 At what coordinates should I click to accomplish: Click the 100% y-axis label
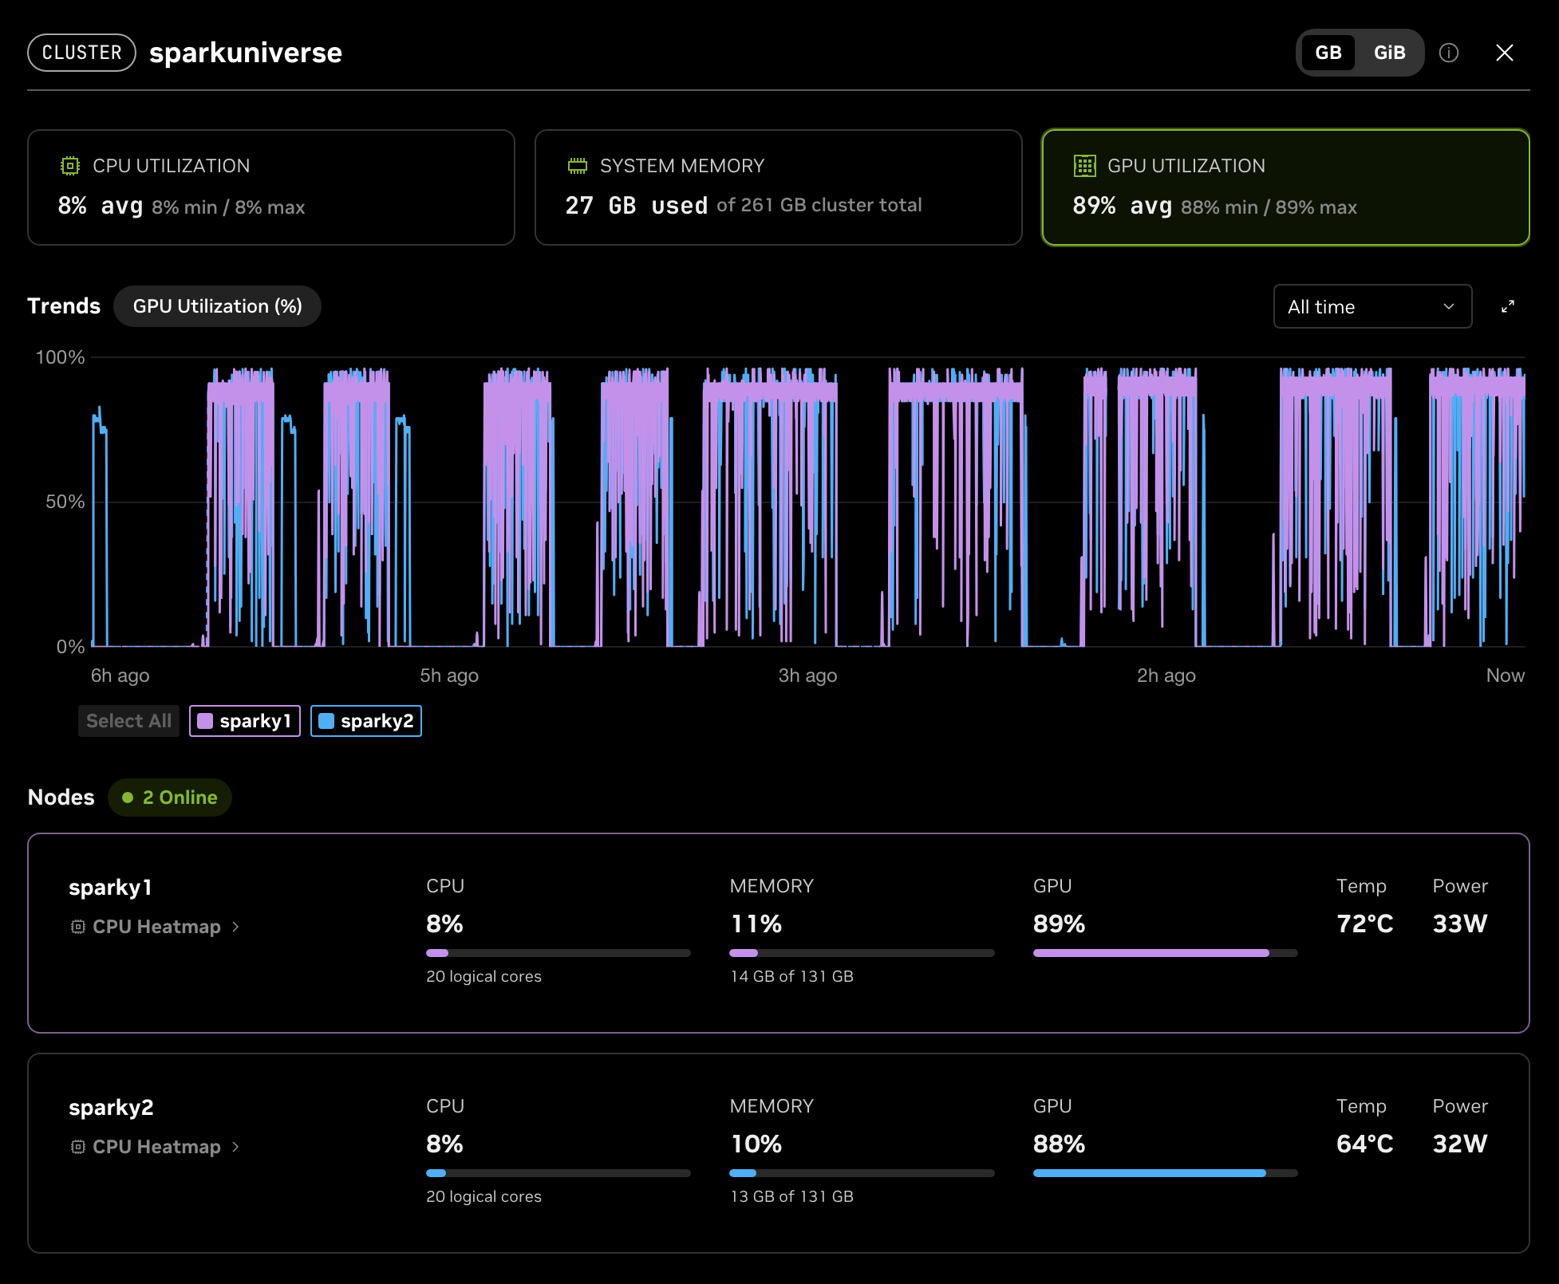tap(60, 357)
